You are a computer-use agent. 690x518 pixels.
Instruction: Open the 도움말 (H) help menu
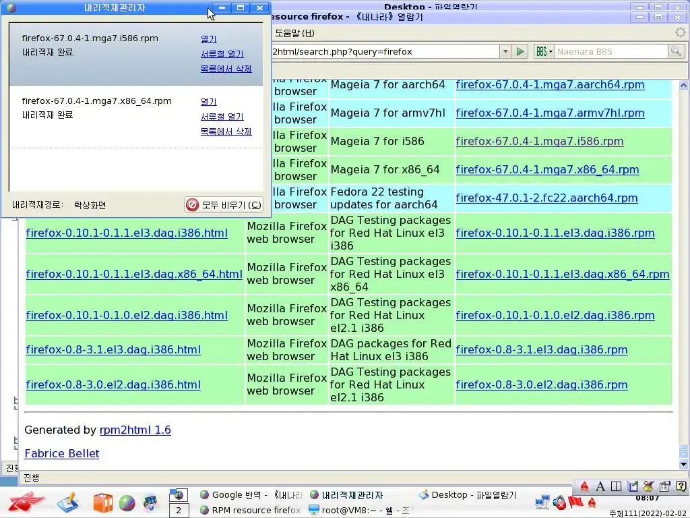pos(294,33)
